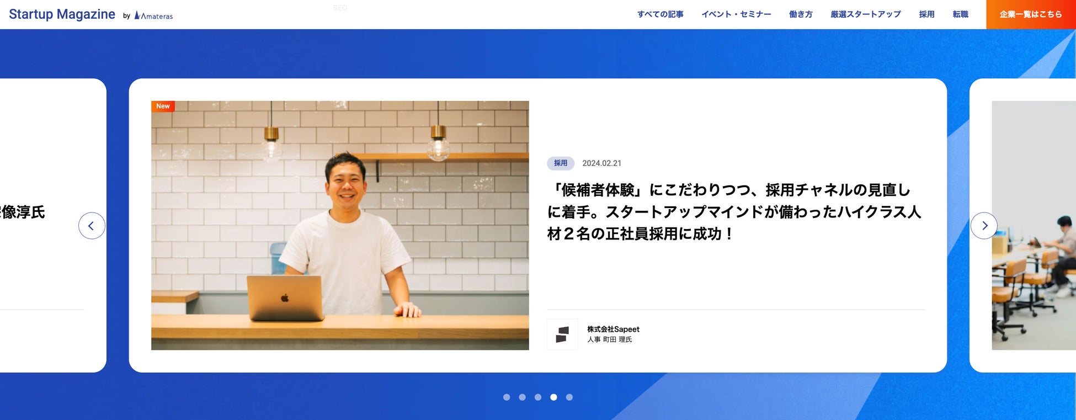Open the Sapeet company logo icon
Viewport: 1076px width, 420px height.
[562, 334]
